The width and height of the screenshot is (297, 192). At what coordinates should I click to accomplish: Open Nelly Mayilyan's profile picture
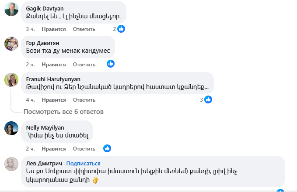click(11, 128)
